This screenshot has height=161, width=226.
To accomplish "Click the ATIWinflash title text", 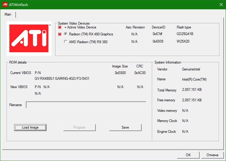I will point(18,5).
